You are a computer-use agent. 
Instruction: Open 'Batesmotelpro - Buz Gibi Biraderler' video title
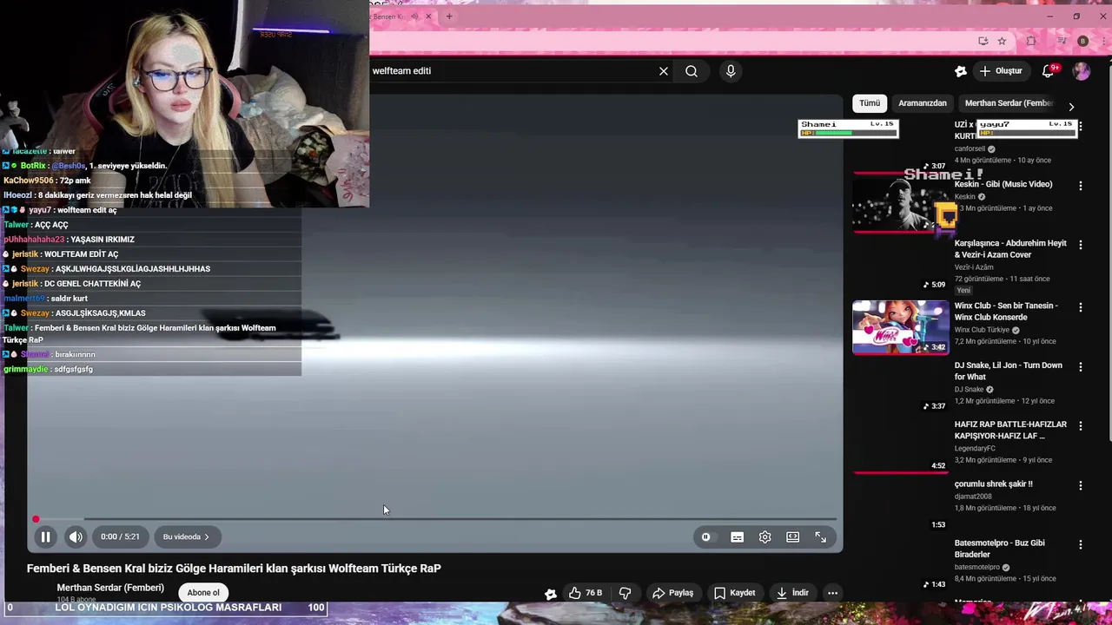[x=999, y=549]
